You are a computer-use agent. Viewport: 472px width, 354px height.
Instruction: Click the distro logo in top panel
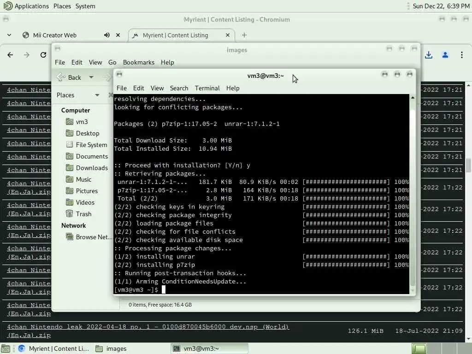pos(8,6)
